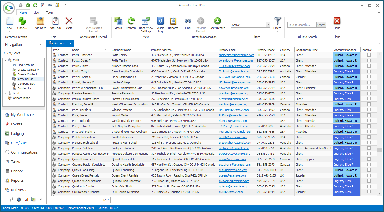Click the small refresh arrow in the quick access toolbar
Screen dimensions: 384x212
[x=35, y=5]
